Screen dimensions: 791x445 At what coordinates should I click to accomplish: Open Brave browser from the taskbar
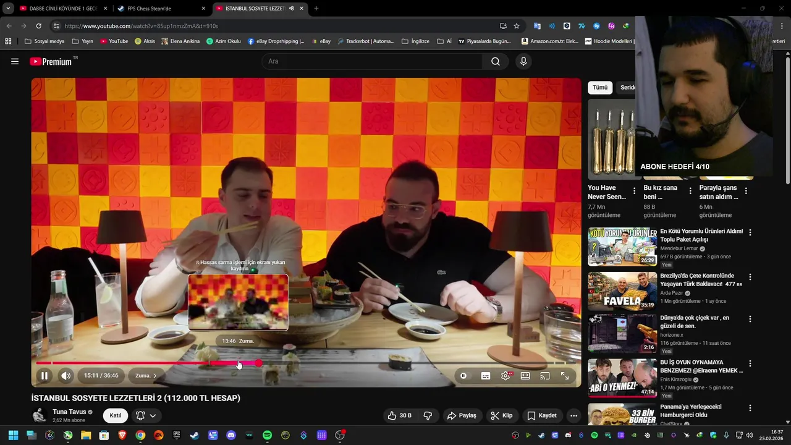122,435
